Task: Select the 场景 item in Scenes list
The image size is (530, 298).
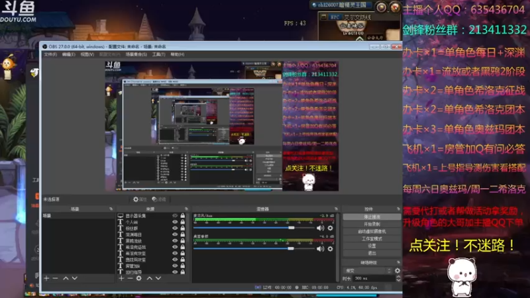Action: 78,216
